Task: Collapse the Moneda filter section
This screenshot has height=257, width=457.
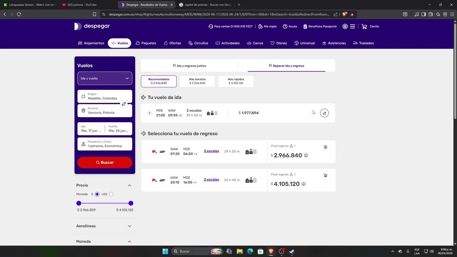Action: point(129,242)
